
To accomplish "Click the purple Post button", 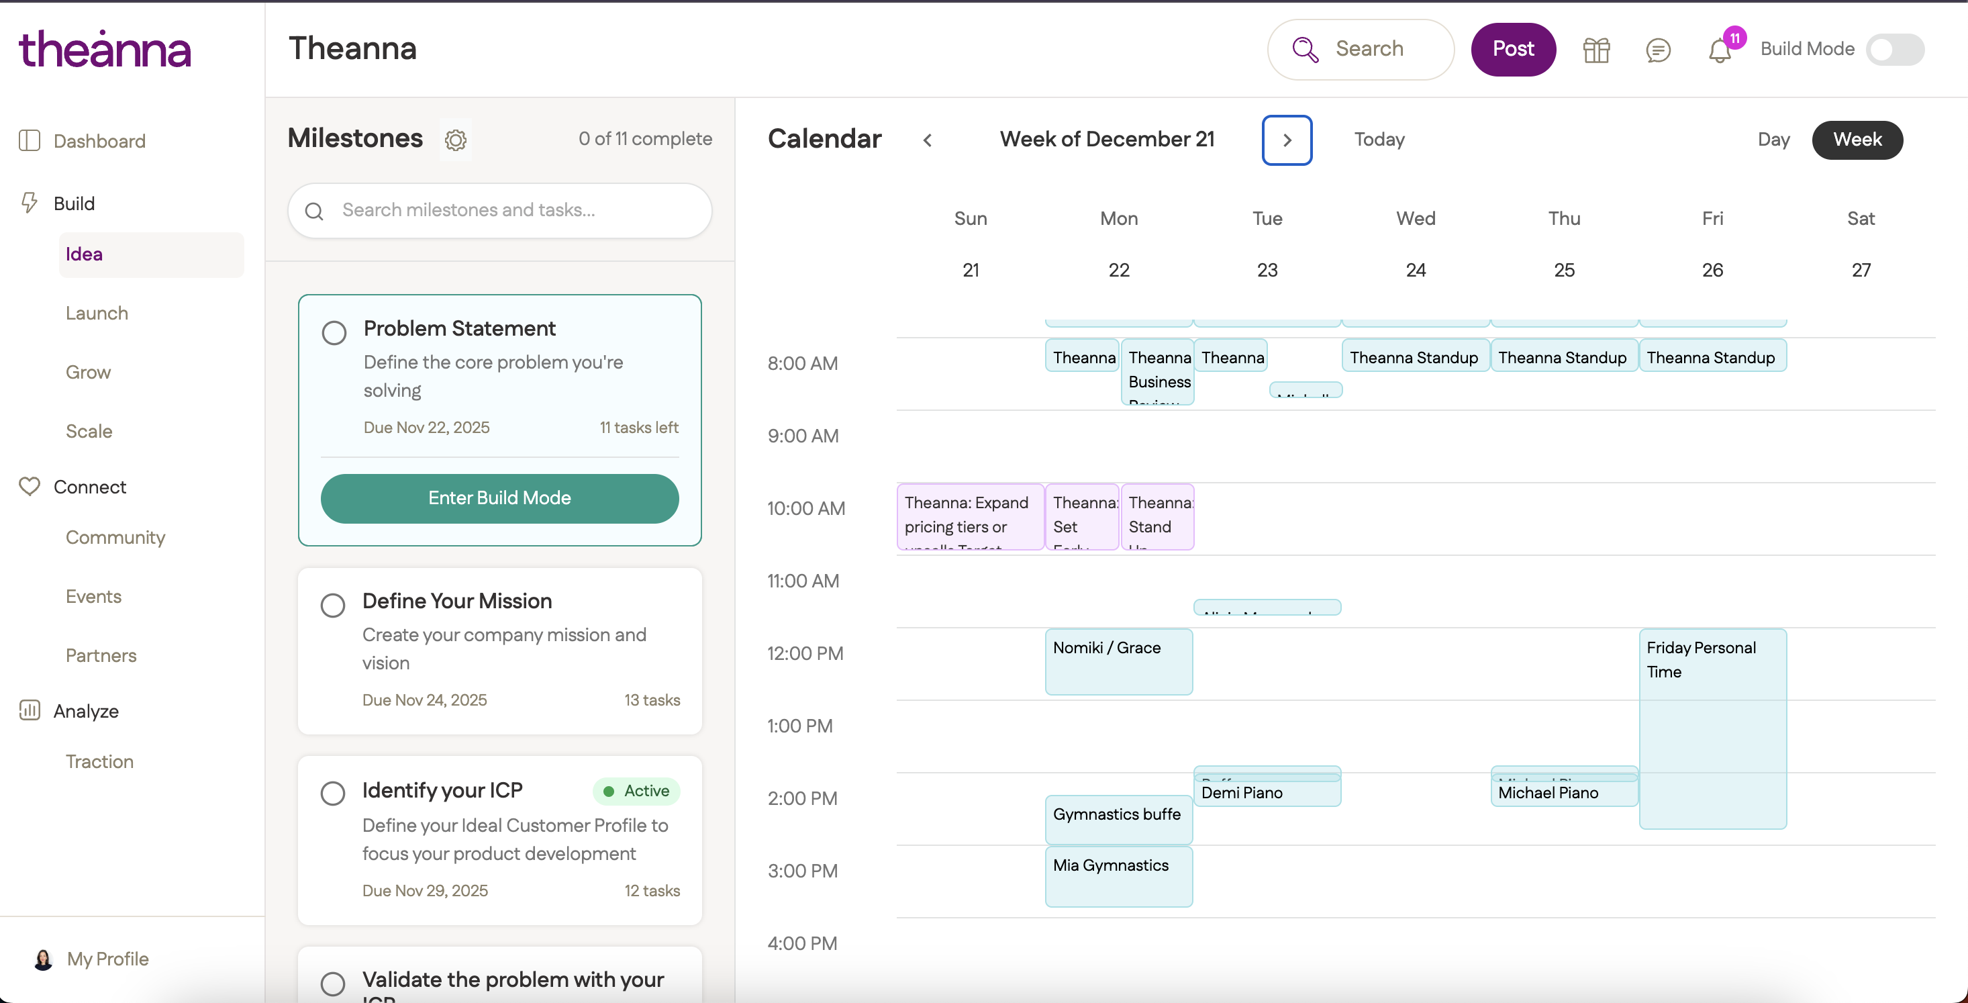I will tap(1513, 49).
